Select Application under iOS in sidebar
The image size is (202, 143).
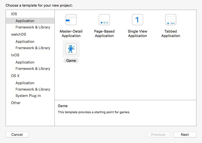click(x=25, y=21)
